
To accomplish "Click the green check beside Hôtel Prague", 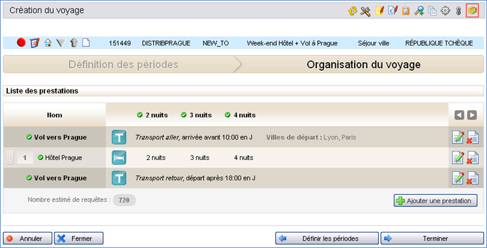I will (x=41, y=158).
